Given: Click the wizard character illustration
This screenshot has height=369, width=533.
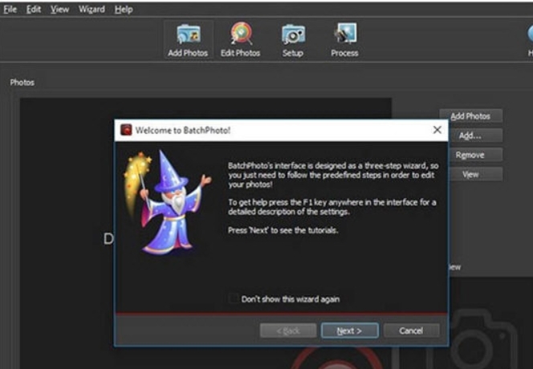Looking at the screenshot, I should [x=167, y=202].
